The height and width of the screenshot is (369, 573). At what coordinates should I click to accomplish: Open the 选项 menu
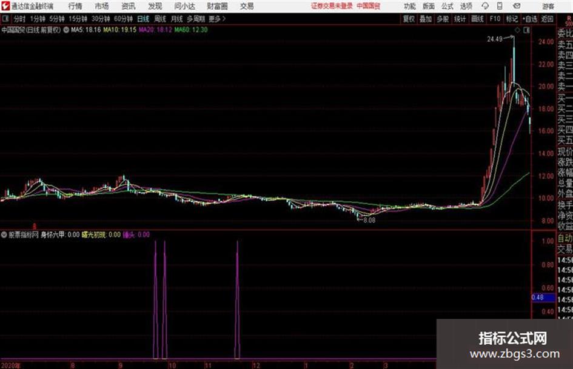466,6
